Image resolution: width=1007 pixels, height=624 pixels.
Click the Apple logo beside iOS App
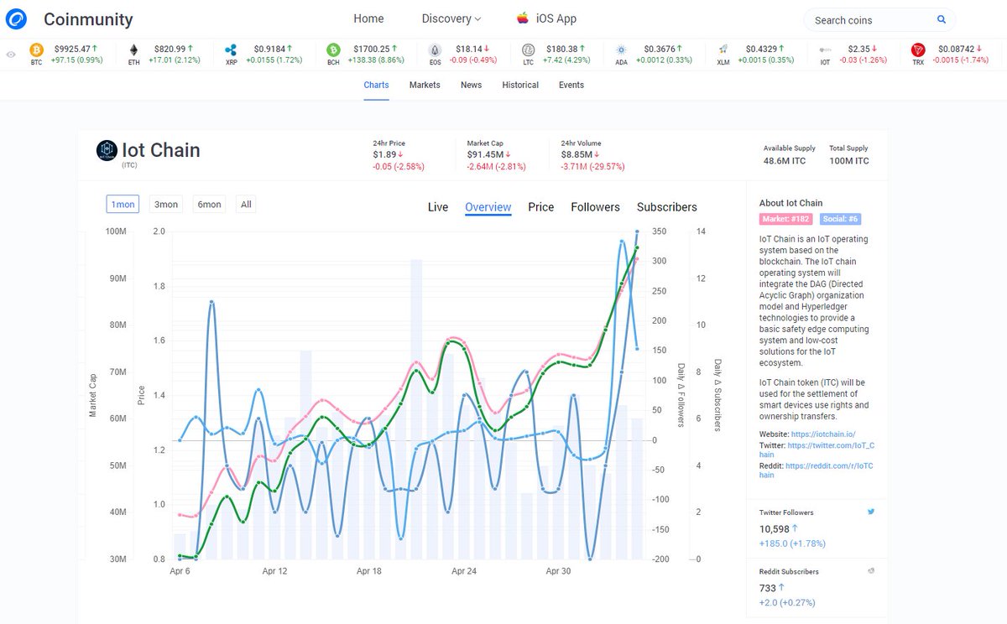click(x=523, y=18)
